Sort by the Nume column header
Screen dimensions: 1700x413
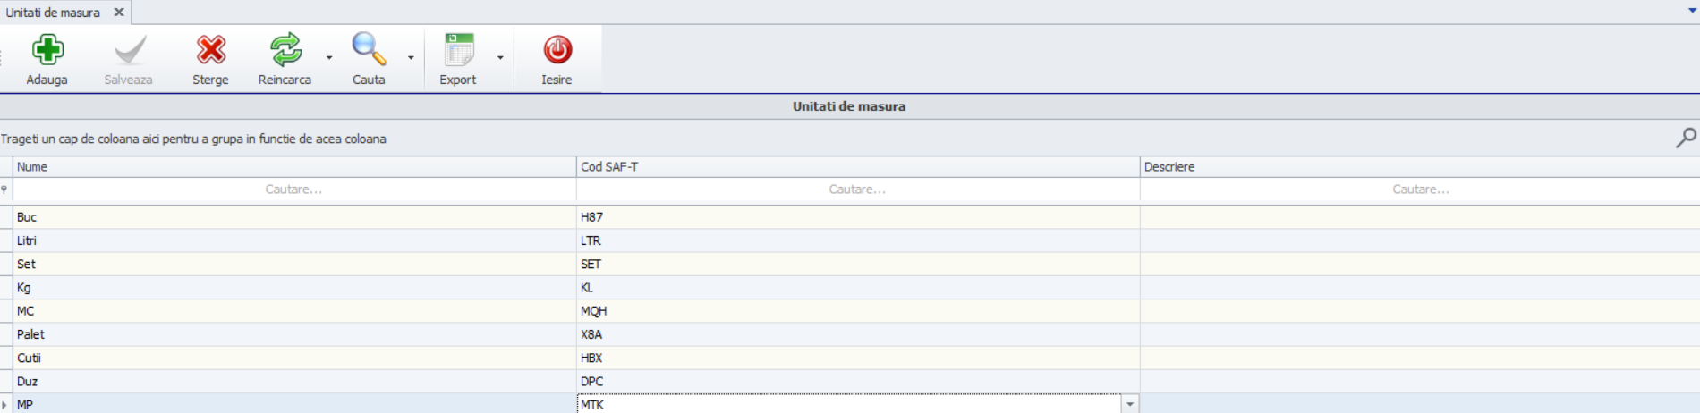(294, 167)
